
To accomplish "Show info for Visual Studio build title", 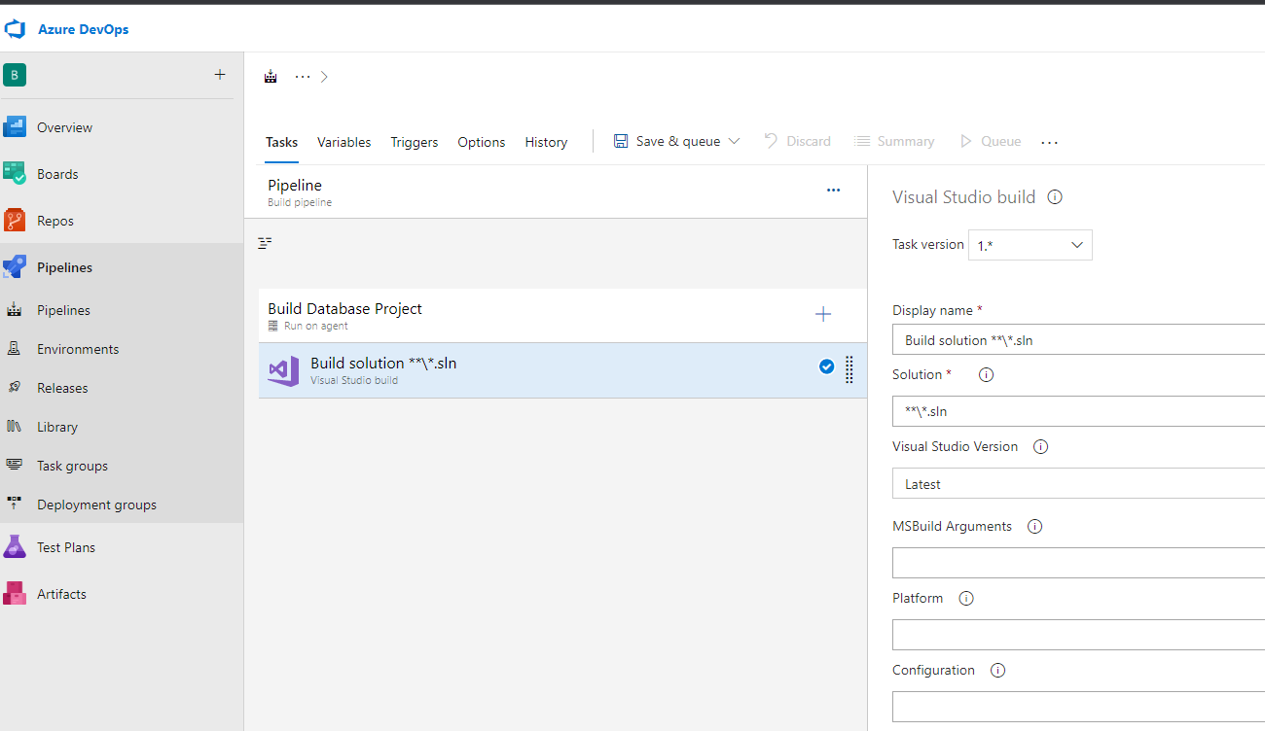I will tap(1055, 197).
